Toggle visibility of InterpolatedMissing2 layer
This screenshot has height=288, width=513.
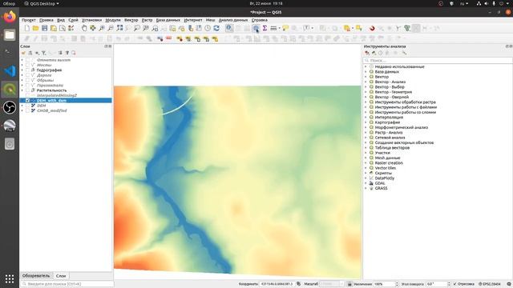28,95
